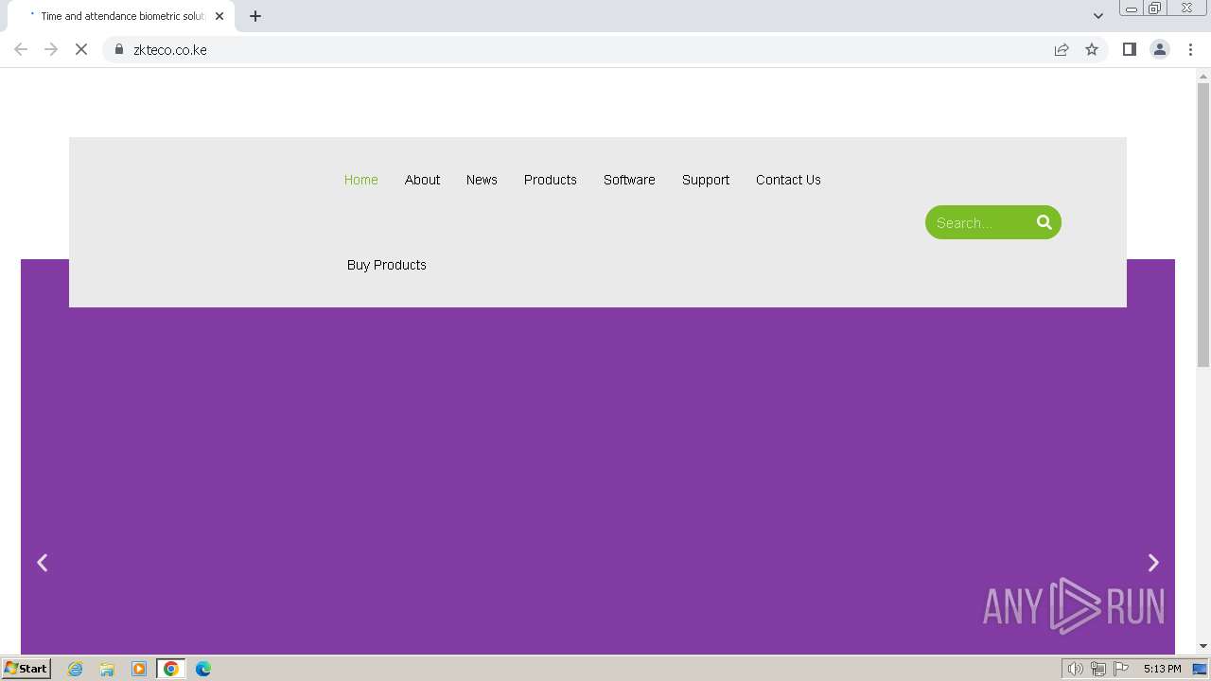Restore down the Chrome window

[x=1155, y=8]
